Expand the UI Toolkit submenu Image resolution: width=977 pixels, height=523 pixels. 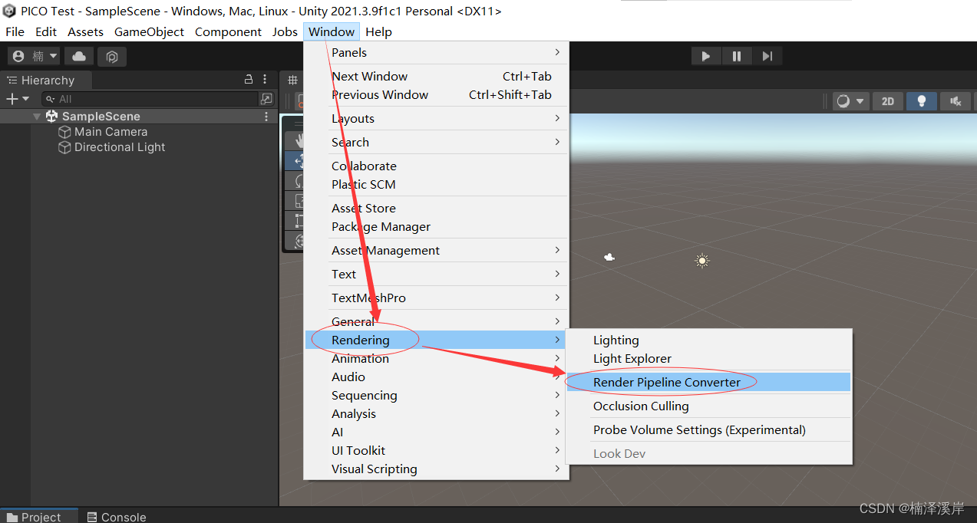[x=436, y=450]
